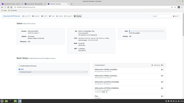
Task: Open the network connections tray icon
Action: tap(176, 101)
